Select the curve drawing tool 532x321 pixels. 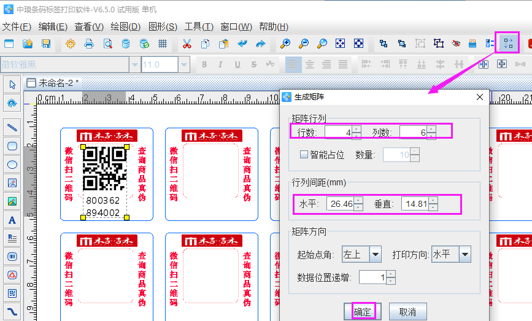tap(12, 312)
